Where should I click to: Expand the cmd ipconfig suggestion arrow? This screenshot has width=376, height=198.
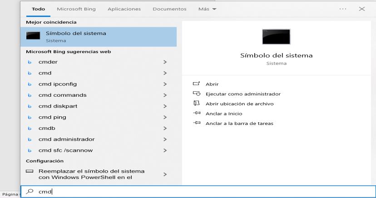click(165, 84)
